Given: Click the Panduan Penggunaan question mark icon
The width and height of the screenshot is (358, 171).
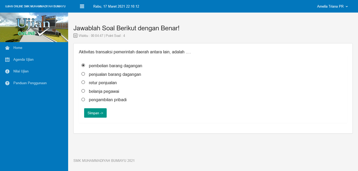Looking at the screenshot, I should click(7, 83).
